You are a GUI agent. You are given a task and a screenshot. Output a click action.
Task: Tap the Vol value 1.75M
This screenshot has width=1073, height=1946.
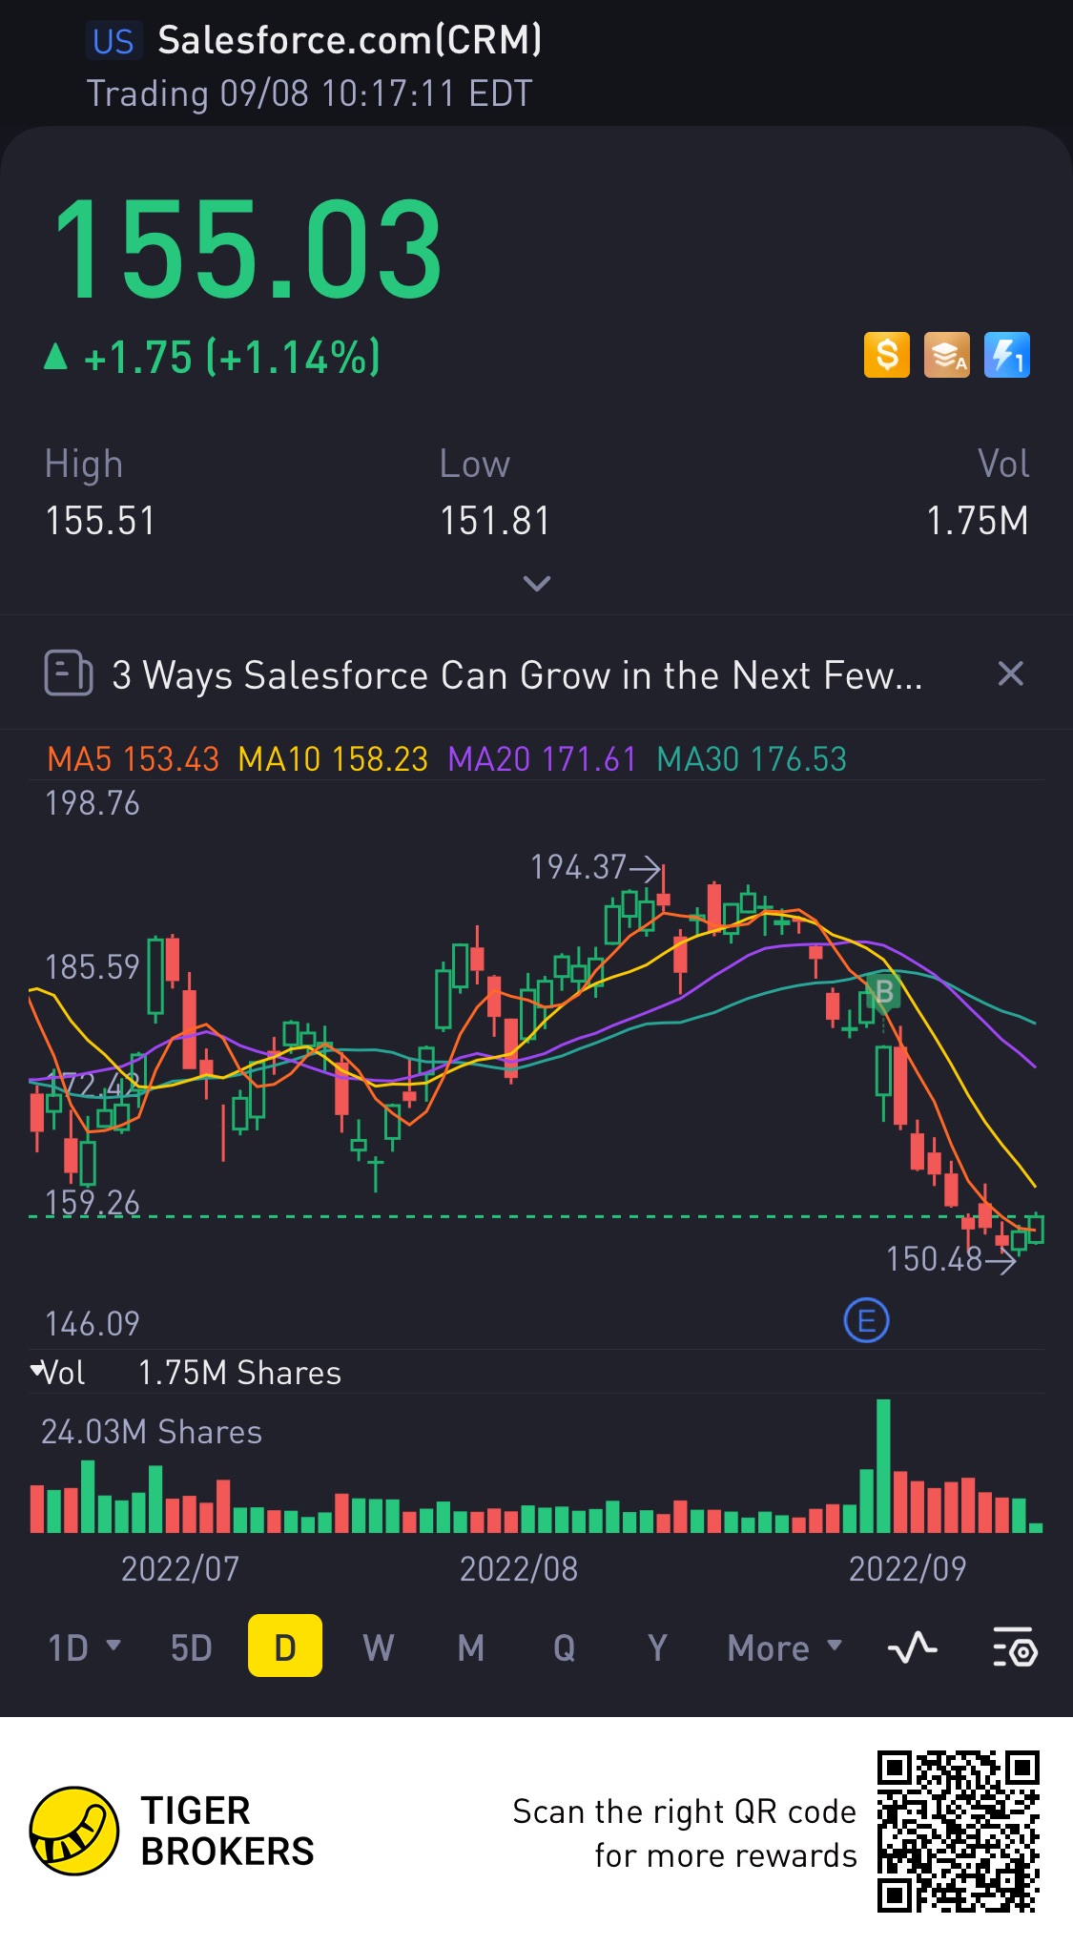point(978,521)
